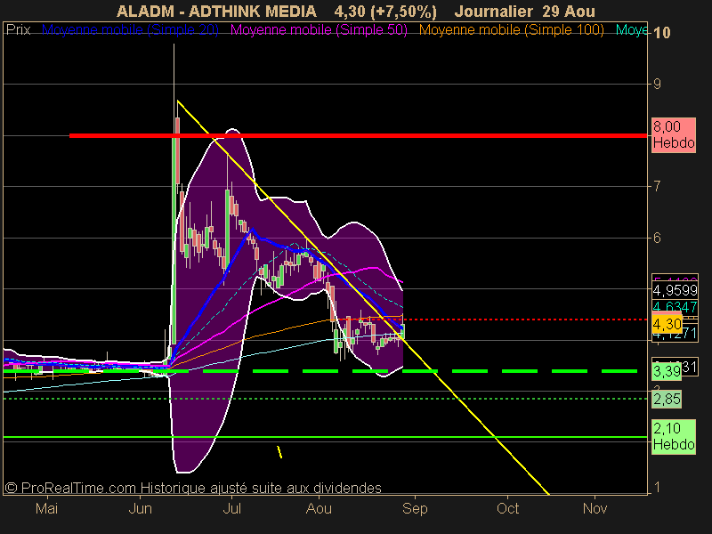This screenshot has height=534, width=712.
Task: Click the Jul label on time axis
Action: tap(232, 508)
